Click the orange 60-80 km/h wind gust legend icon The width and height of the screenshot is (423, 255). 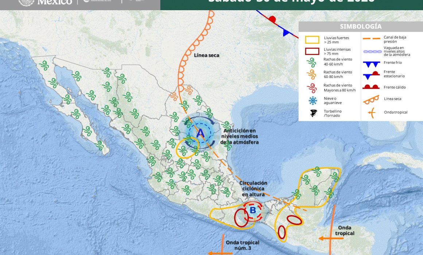(312, 74)
